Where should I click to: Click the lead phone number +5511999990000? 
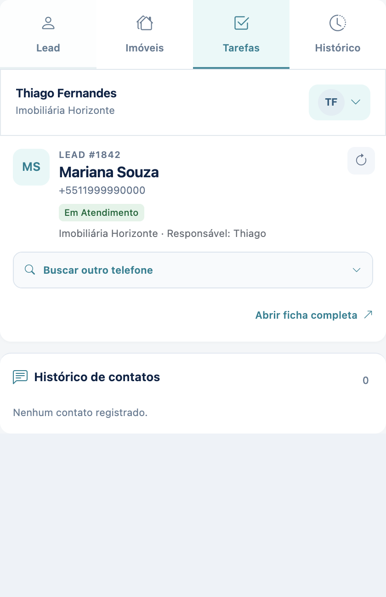click(x=102, y=190)
